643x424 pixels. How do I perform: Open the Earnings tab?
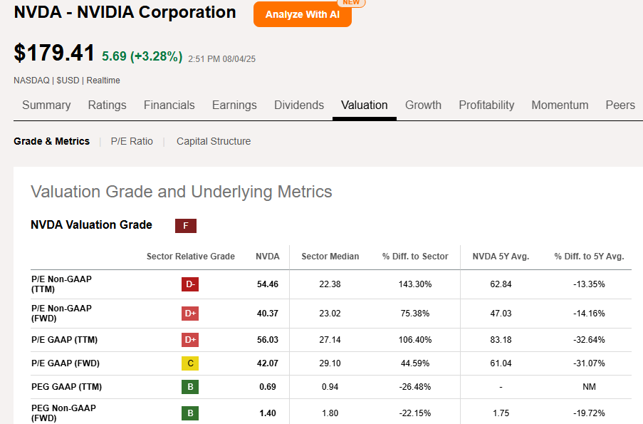234,105
